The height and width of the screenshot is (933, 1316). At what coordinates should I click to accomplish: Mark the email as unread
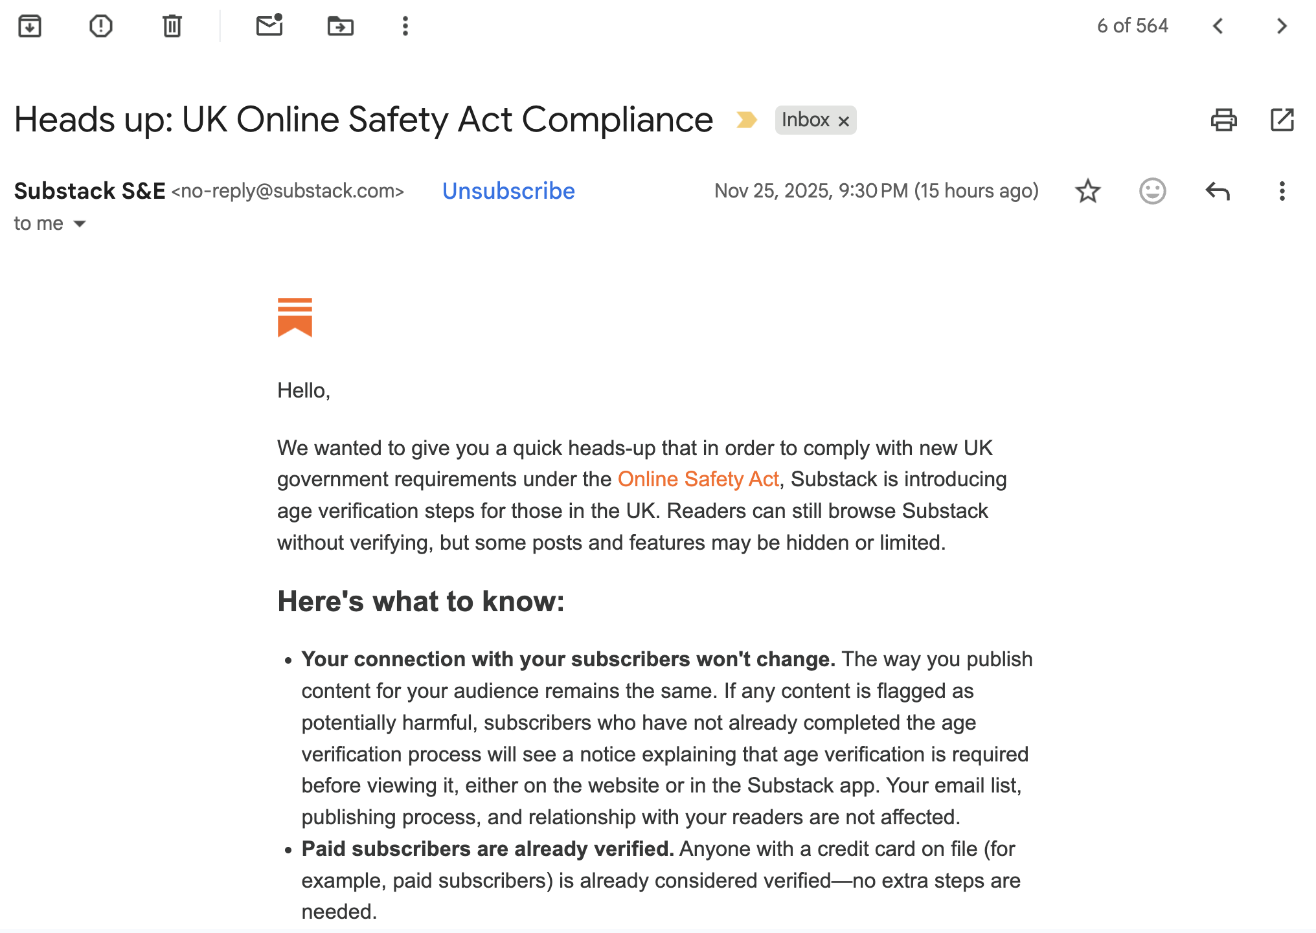click(269, 26)
